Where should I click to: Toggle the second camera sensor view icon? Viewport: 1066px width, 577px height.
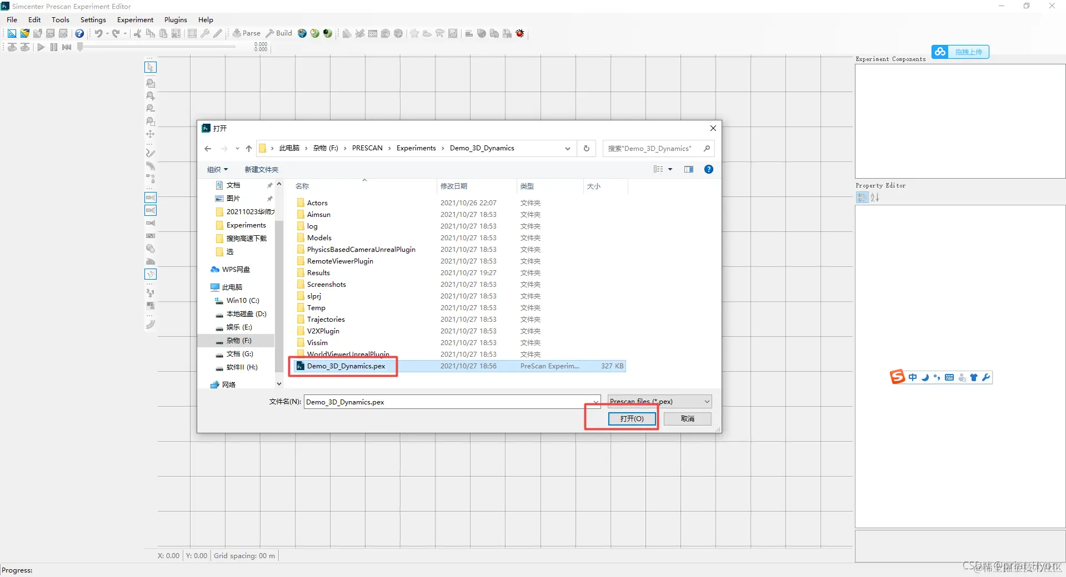coord(151,210)
